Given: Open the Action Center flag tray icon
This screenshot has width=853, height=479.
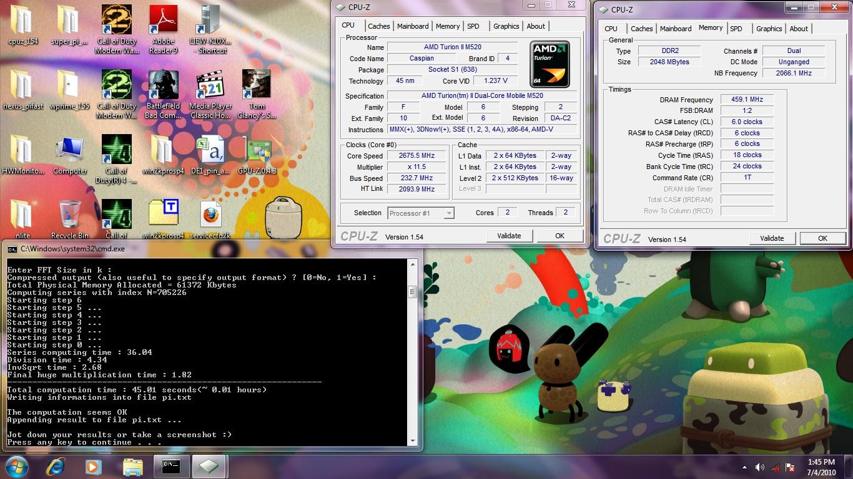Looking at the screenshot, I should [791, 467].
